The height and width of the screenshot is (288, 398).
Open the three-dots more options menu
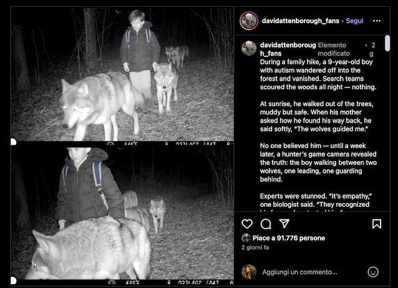(377, 21)
